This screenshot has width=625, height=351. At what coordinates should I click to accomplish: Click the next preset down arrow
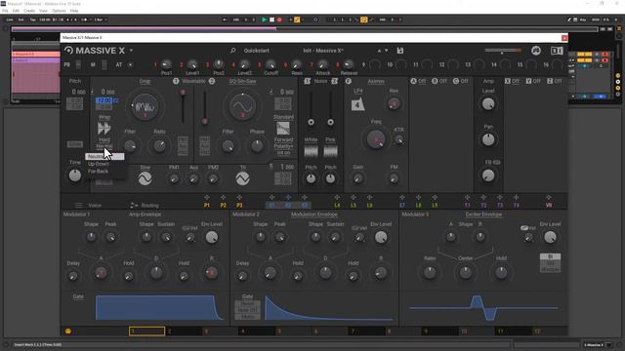[x=386, y=51]
